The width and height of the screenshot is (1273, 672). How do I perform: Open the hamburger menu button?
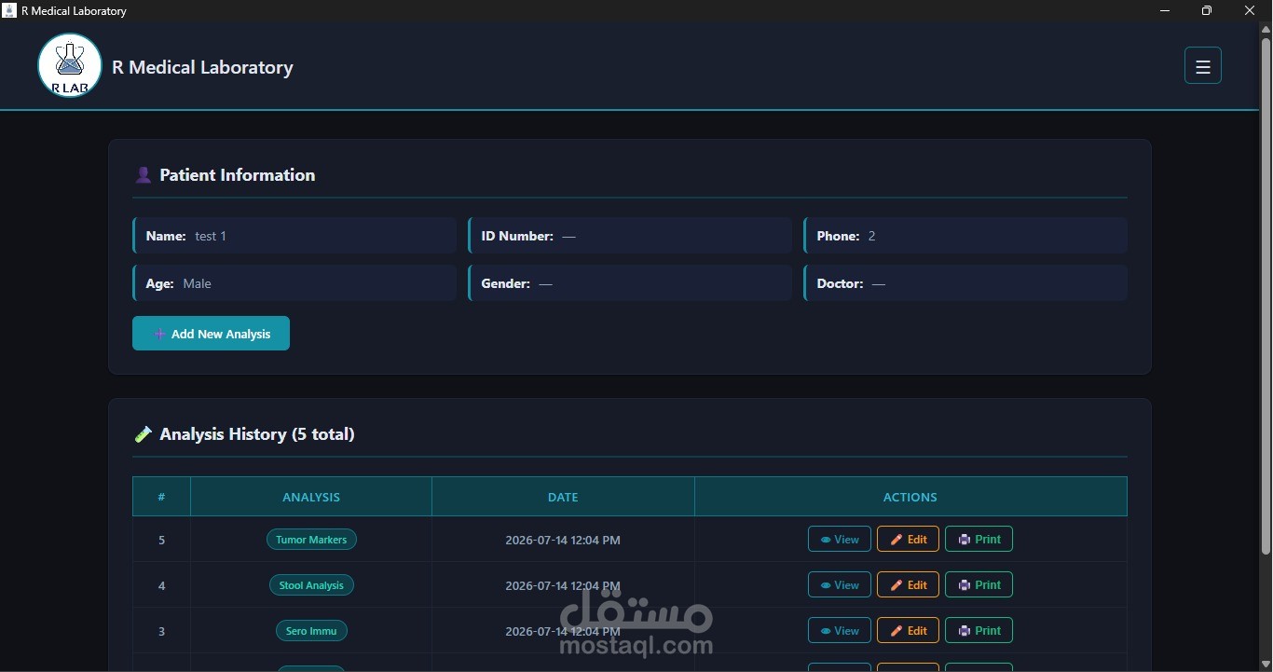1202,66
